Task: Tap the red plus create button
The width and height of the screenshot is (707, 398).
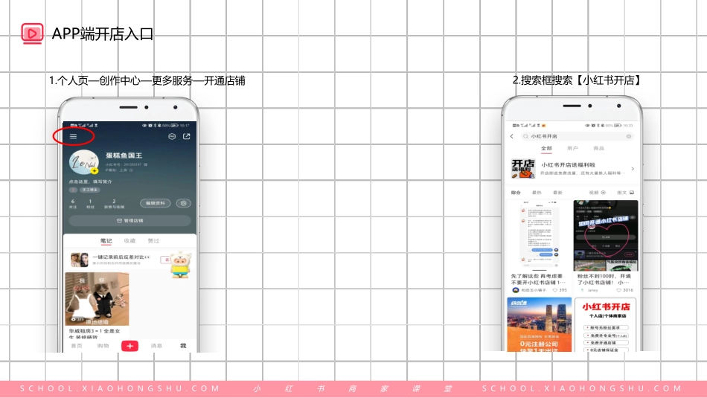Action: (x=129, y=346)
